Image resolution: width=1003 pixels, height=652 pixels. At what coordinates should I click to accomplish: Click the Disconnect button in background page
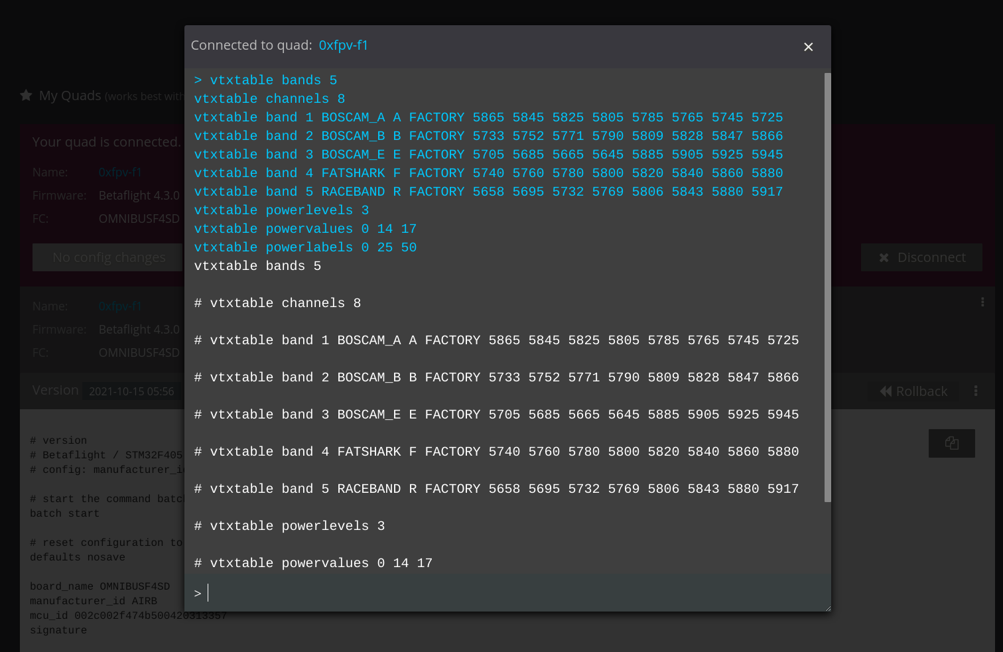click(921, 257)
